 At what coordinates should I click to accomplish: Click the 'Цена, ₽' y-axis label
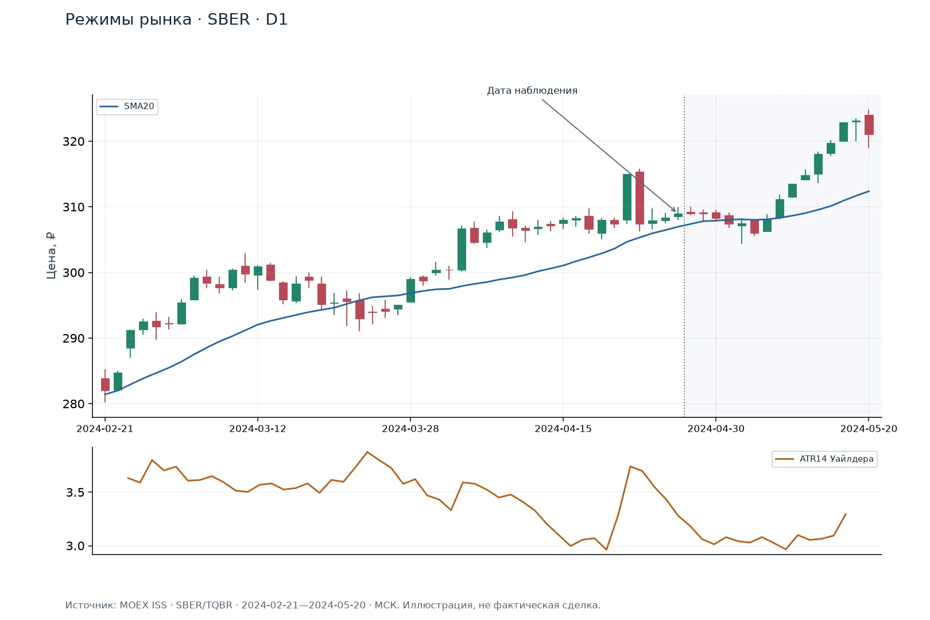51,255
